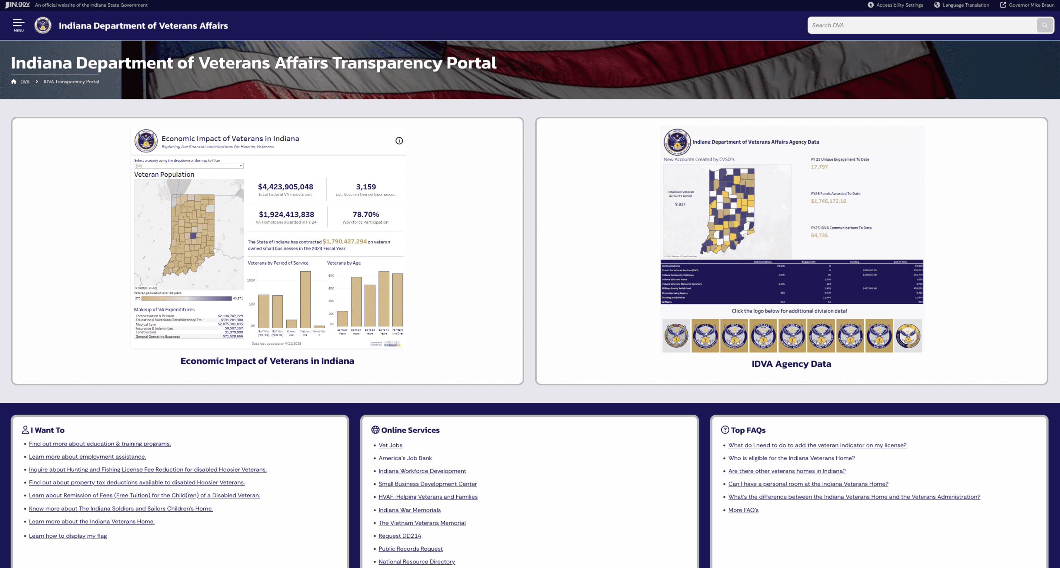
Task: Click the Indiana DVA seal logo
Action: (43, 25)
